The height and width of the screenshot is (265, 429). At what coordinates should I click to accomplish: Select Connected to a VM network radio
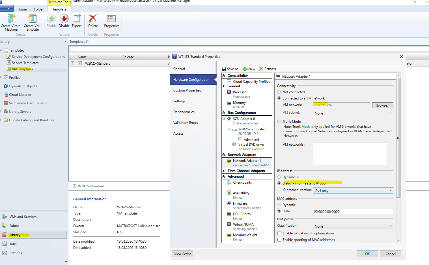279,98
